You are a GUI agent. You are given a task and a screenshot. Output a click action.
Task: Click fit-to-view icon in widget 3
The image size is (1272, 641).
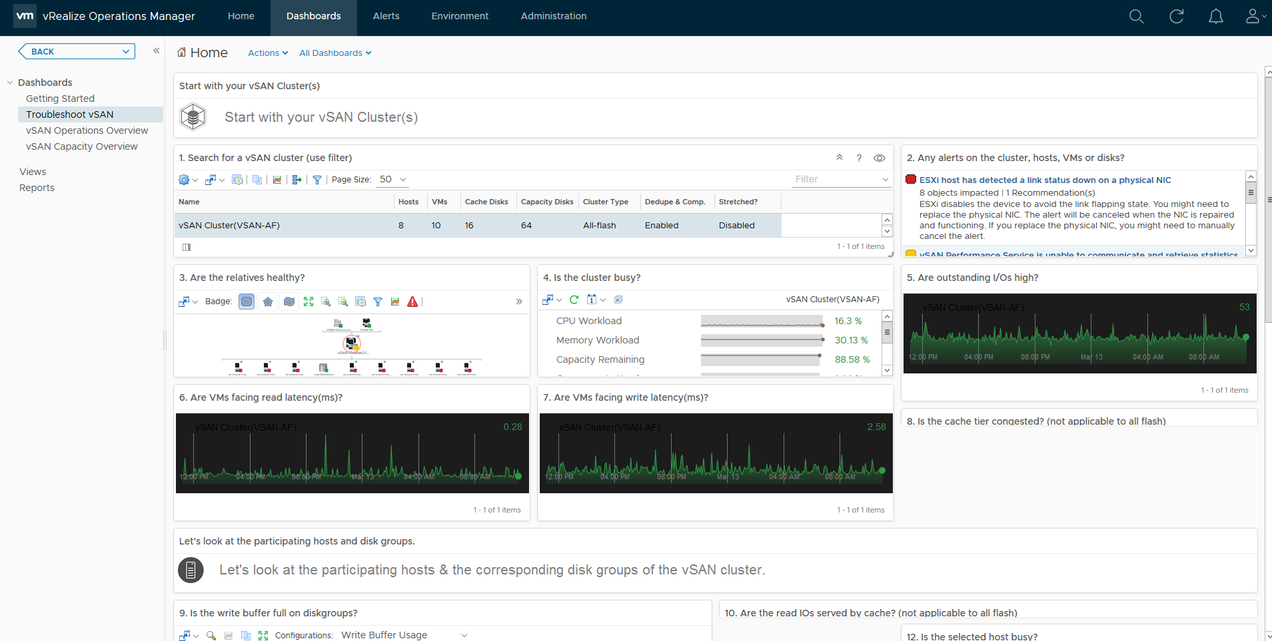point(309,302)
